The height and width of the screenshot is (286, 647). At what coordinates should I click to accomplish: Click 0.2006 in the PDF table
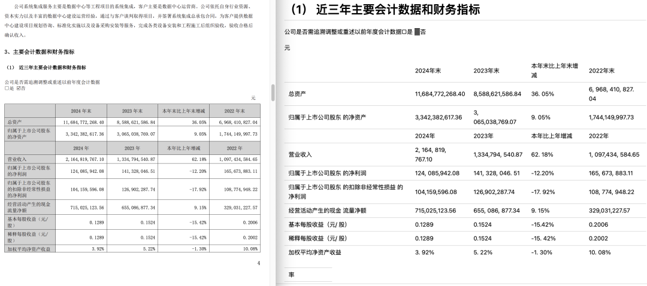(x=251, y=222)
